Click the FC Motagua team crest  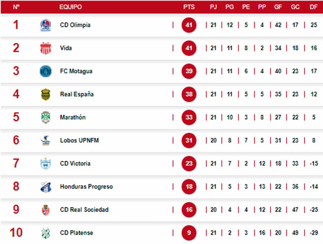45,71
